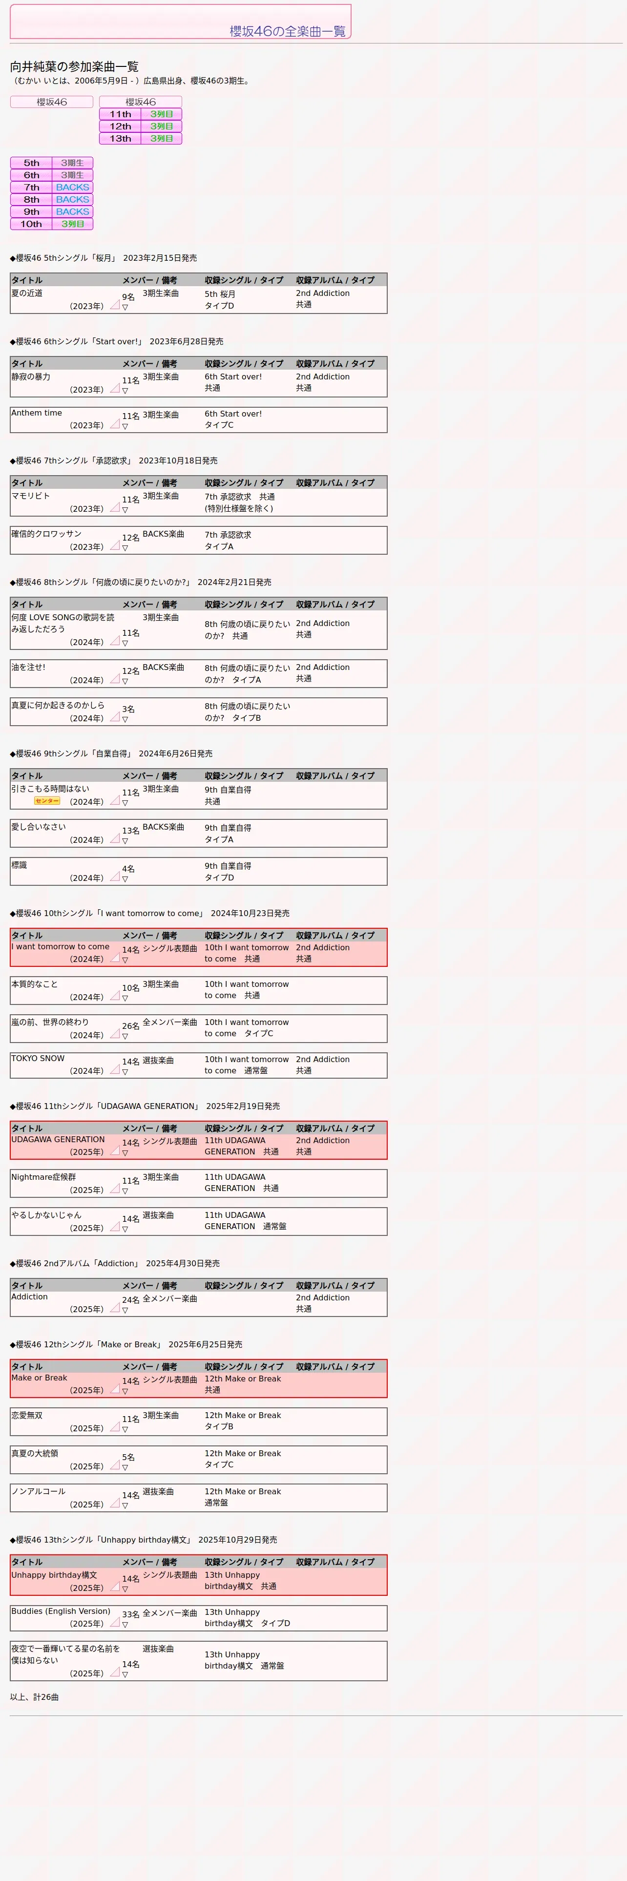The width and height of the screenshot is (627, 1881).
Task: Click the pink triangle icon in 標識 row
Action: (x=115, y=877)
